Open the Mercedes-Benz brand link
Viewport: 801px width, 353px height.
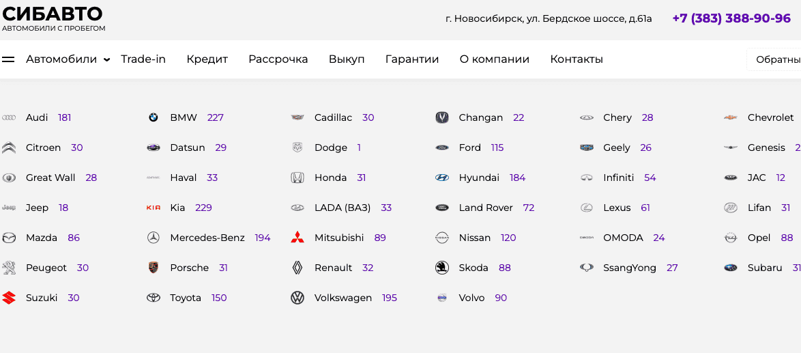[x=207, y=238]
